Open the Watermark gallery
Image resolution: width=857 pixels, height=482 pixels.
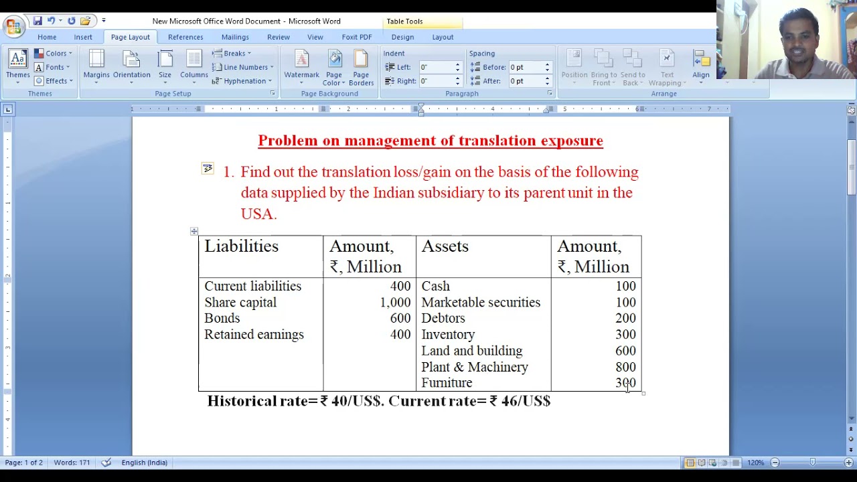302,67
